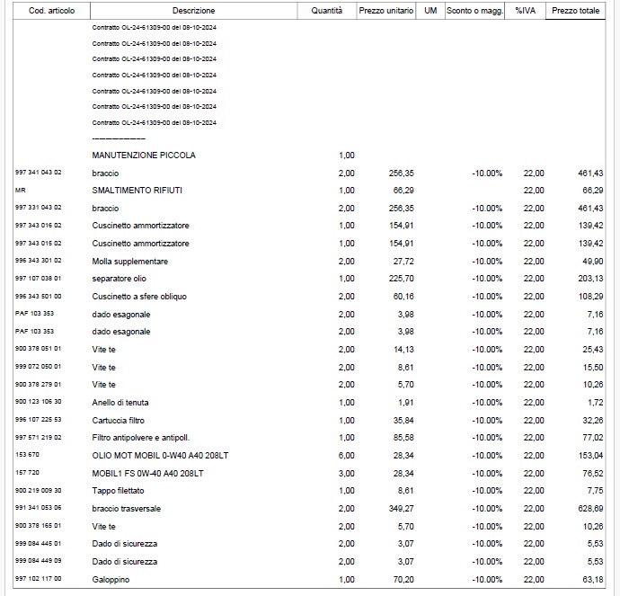Image resolution: width=620 pixels, height=596 pixels.
Task: Select the Prezzo unitario column header
Action: click(x=385, y=11)
